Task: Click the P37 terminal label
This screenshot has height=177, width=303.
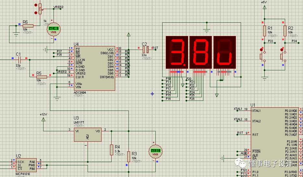Action: pos(59,51)
